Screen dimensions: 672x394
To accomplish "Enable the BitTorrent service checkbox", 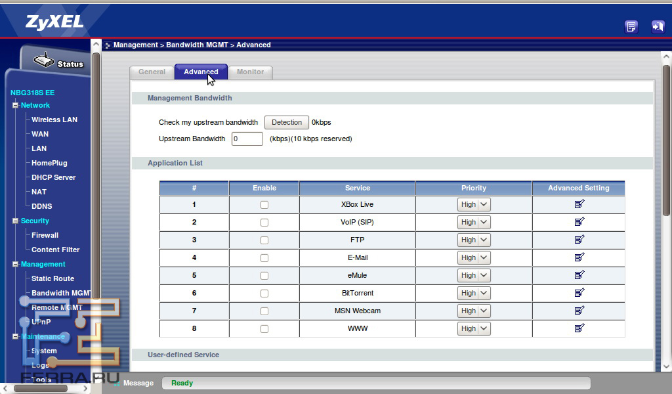I will click(x=264, y=294).
